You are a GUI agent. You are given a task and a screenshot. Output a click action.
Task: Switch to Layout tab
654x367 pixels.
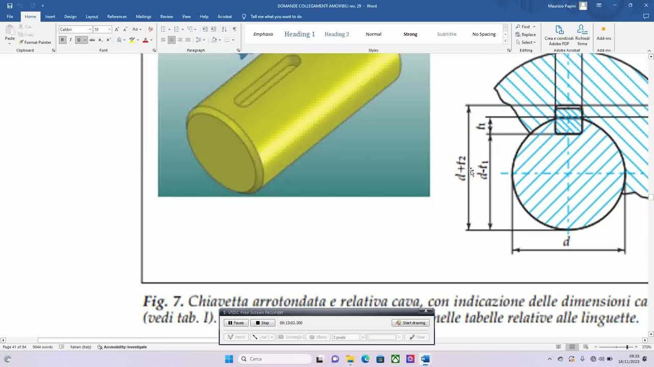92,16
